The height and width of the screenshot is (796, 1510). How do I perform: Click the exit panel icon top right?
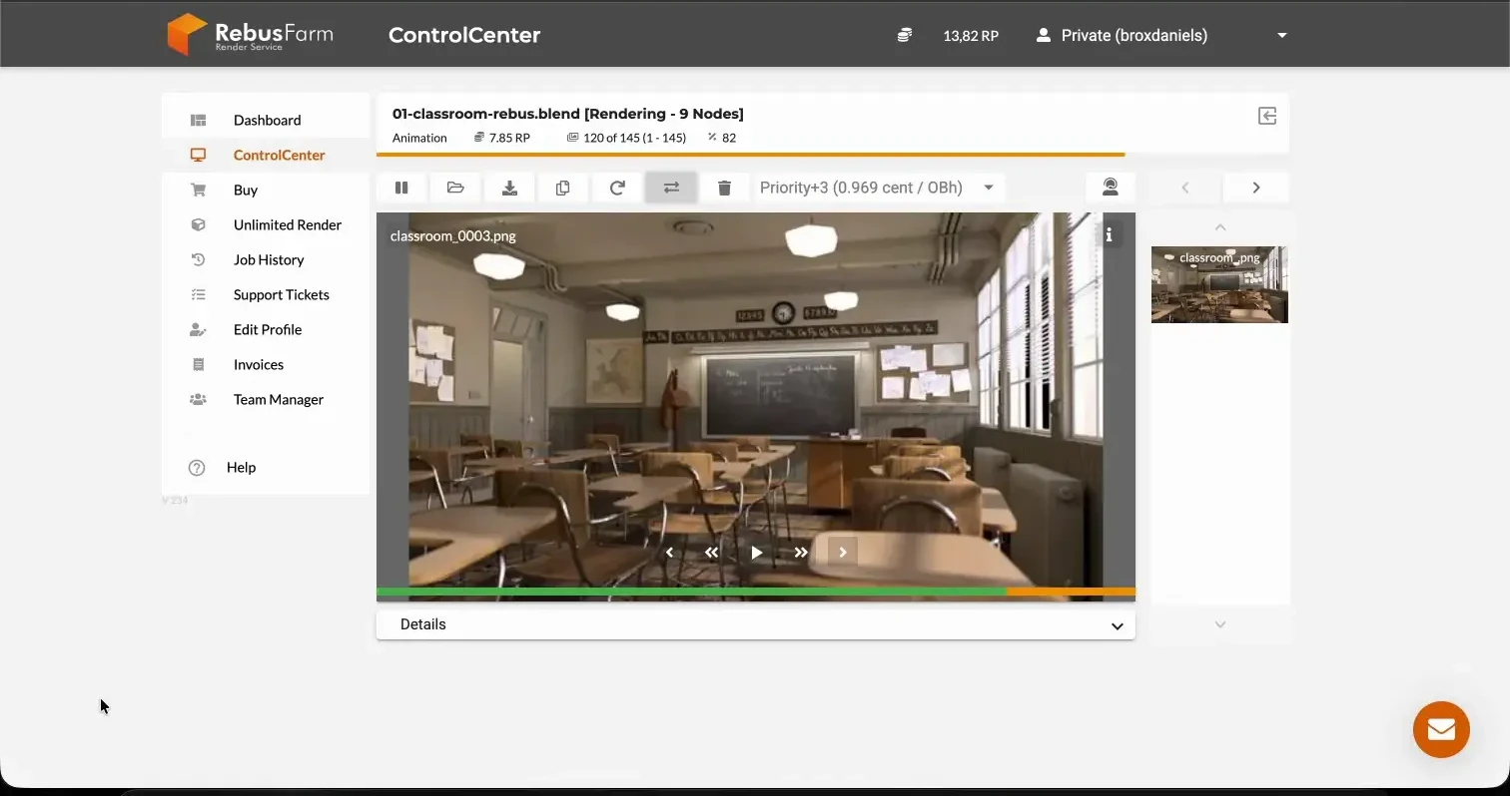click(x=1267, y=116)
